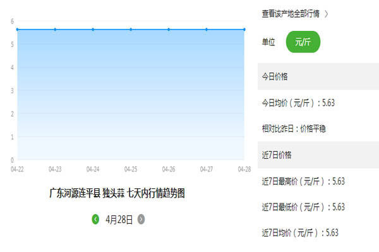Select the 近7日最高价 row
Image resolution: width=379 pixels, height=252 pixels.
point(303,181)
